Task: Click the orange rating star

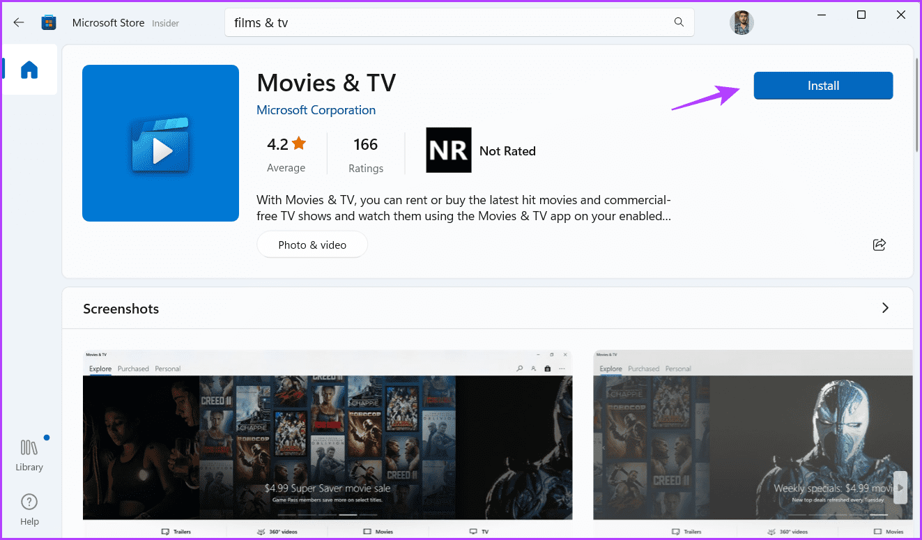Action: pyautogui.click(x=299, y=144)
